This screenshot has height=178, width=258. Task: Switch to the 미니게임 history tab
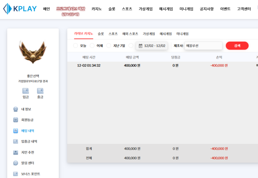point(183,34)
